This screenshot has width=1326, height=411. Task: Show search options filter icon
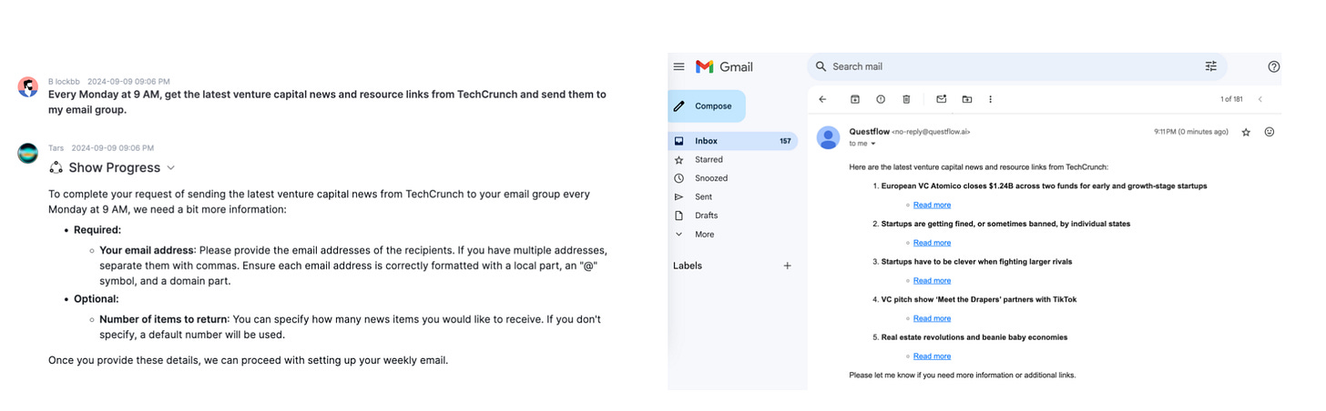pos(1210,66)
